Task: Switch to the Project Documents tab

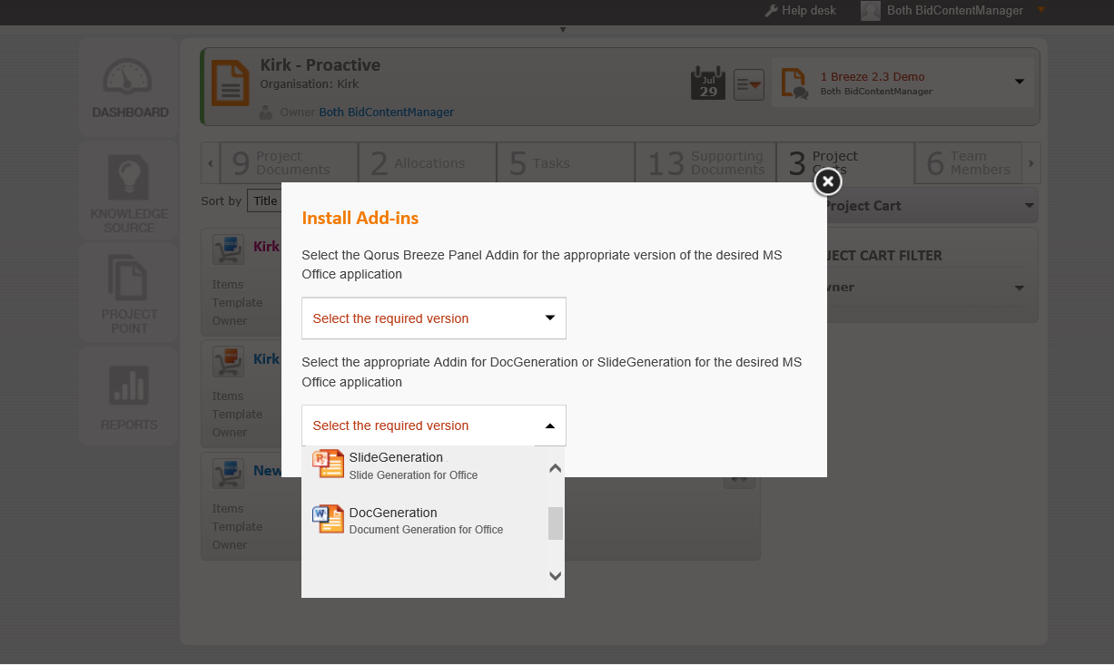Action: pyautogui.click(x=290, y=163)
